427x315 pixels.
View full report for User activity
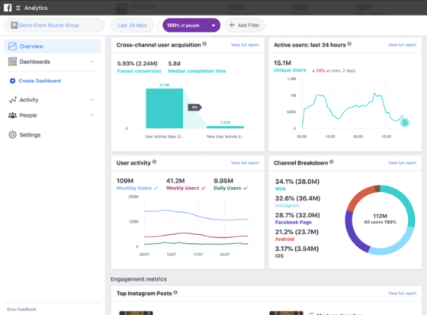(x=245, y=162)
